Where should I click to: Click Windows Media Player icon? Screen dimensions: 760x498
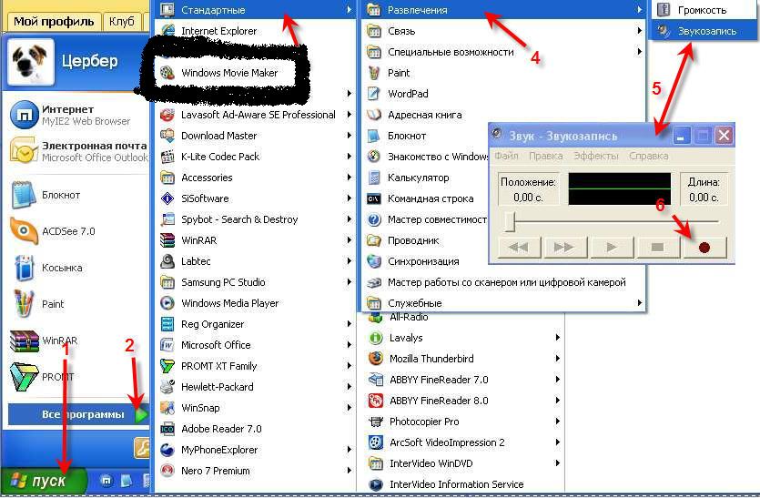167,303
